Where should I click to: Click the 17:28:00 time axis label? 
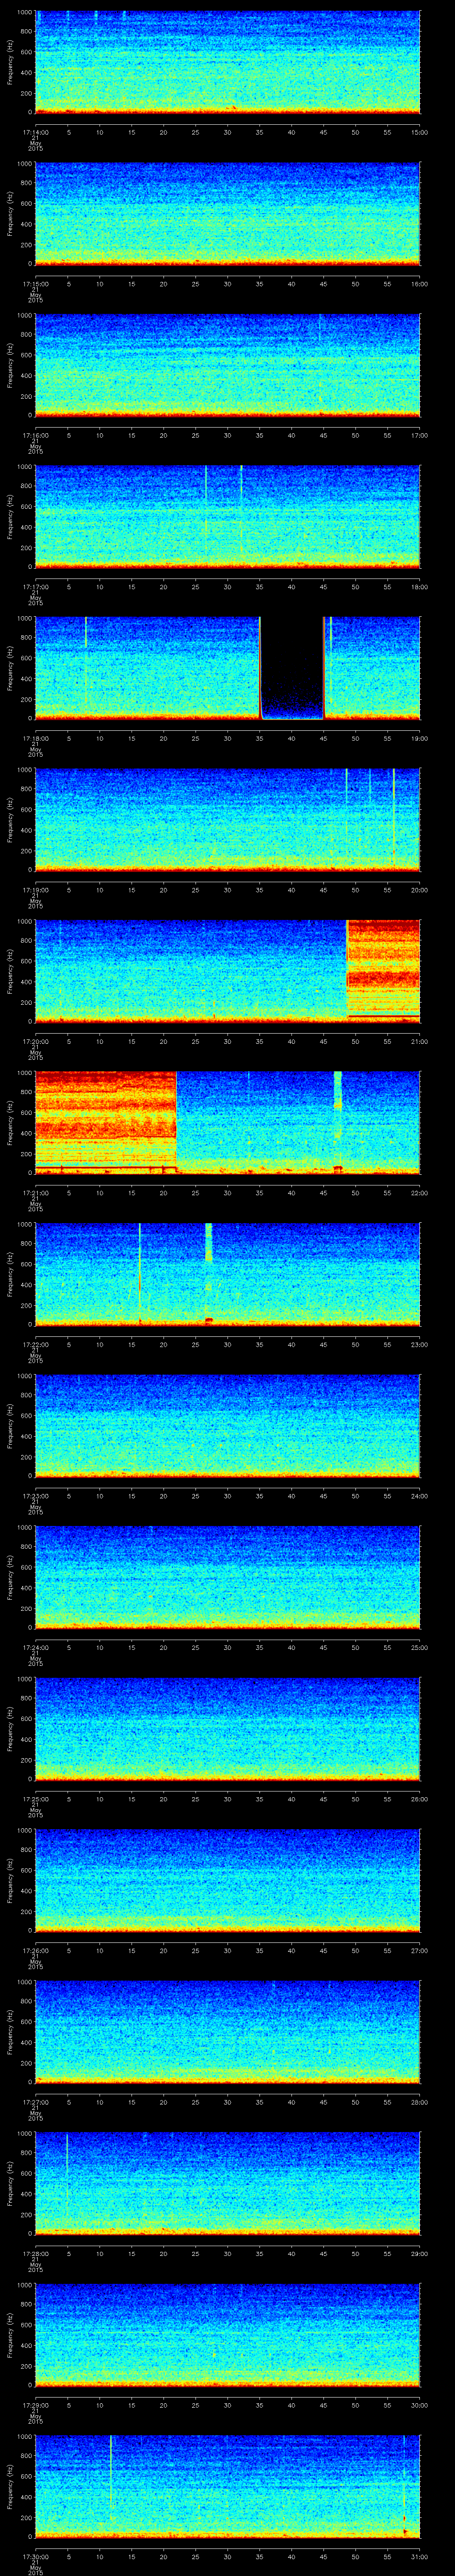point(35,2253)
